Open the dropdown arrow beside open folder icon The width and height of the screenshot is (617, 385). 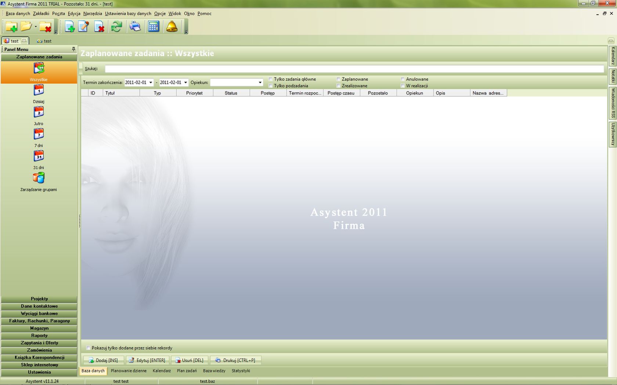click(36, 26)
